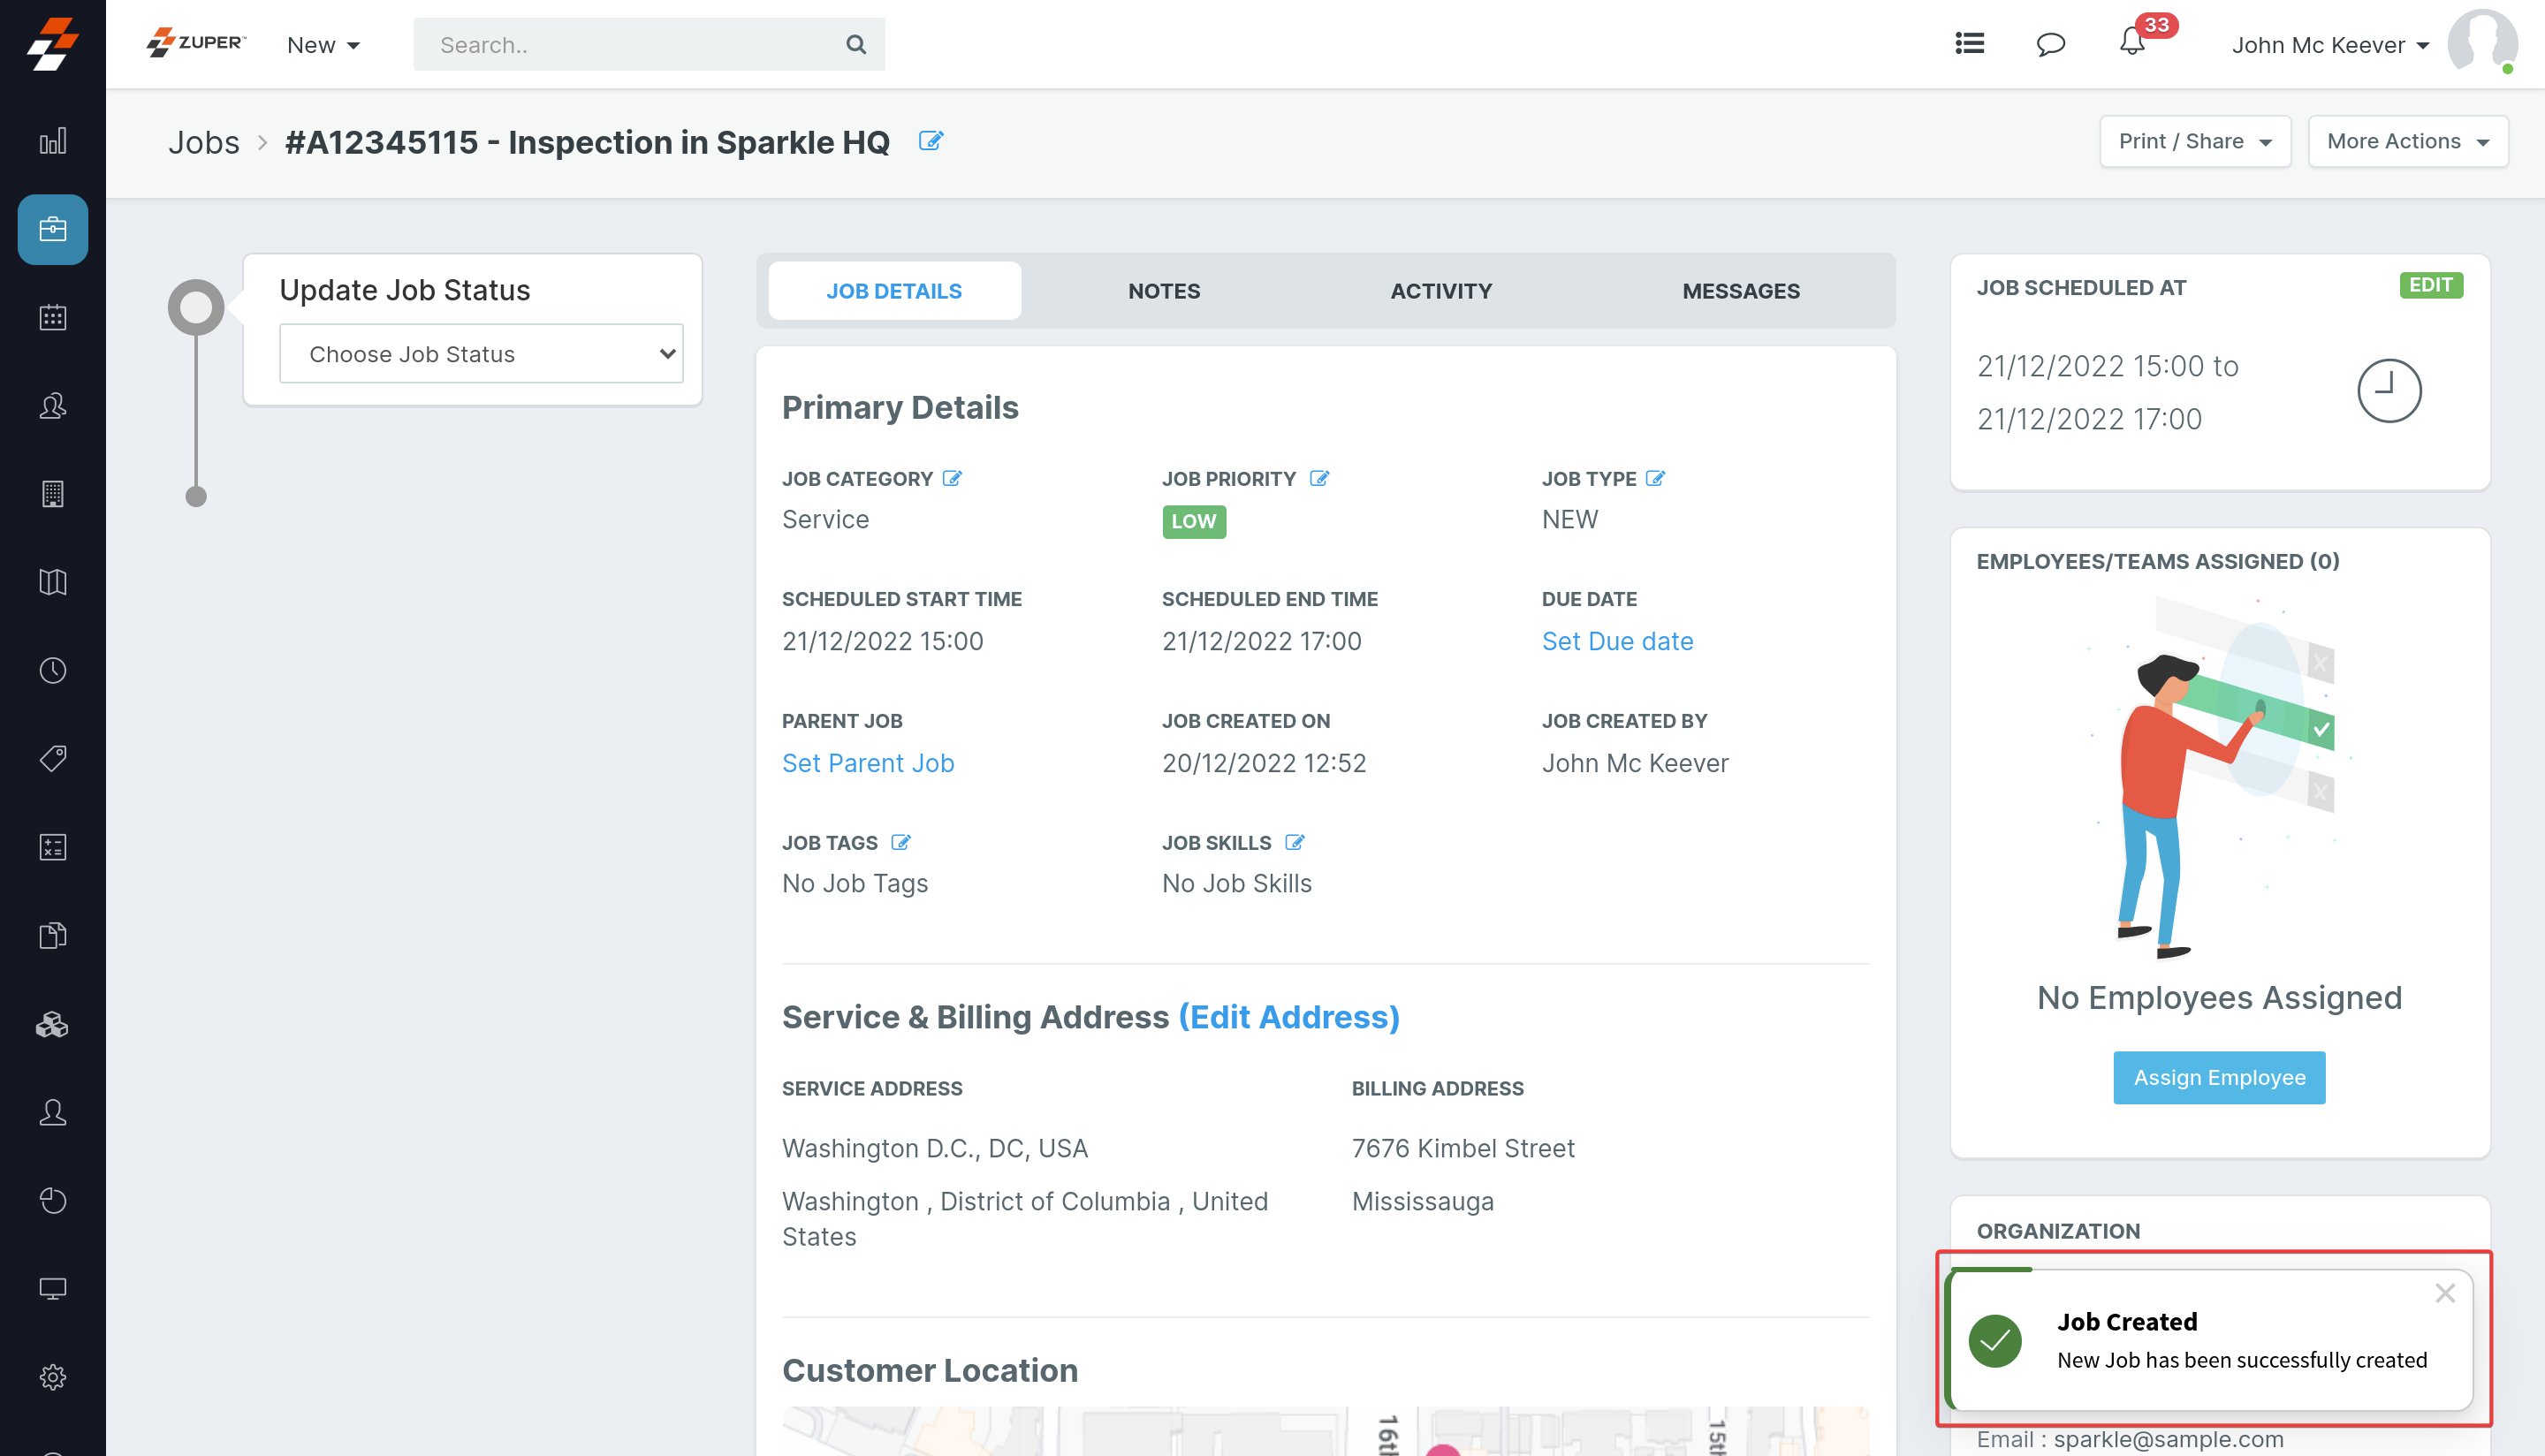2545x1456 pixels.
Task: Click the list view icon in header
Action: [x=1969, y=43]
